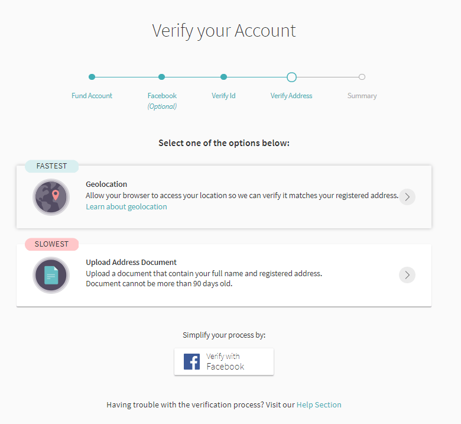Click the Verify Id step dot
This screenshot has height=424, width=461.
(x=223, y=77)
